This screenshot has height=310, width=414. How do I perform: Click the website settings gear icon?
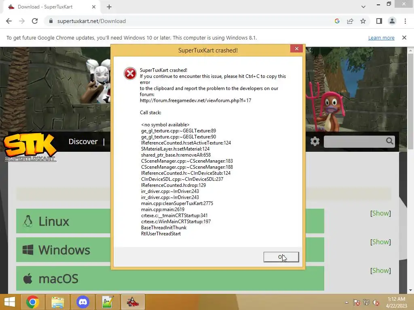click(315, 142)
